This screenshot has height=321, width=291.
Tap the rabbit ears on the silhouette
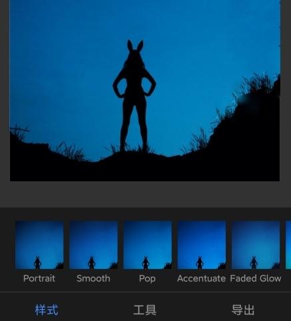135,45
